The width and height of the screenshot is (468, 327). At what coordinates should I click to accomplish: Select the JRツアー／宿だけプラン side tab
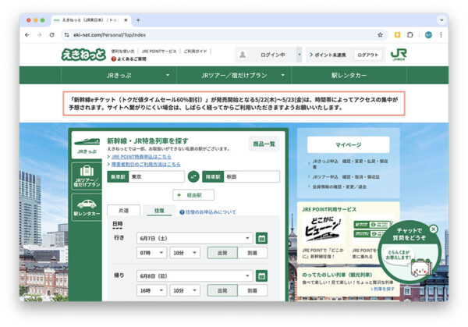[87, 176]
